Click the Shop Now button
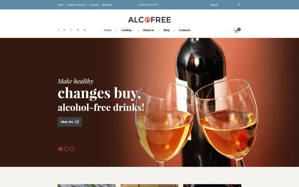The image size is (299, 187). tap(70, 122)
